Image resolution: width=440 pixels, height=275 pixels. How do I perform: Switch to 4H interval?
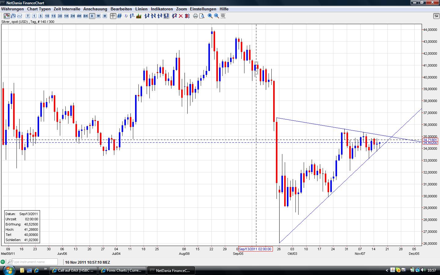pos(79,16)
